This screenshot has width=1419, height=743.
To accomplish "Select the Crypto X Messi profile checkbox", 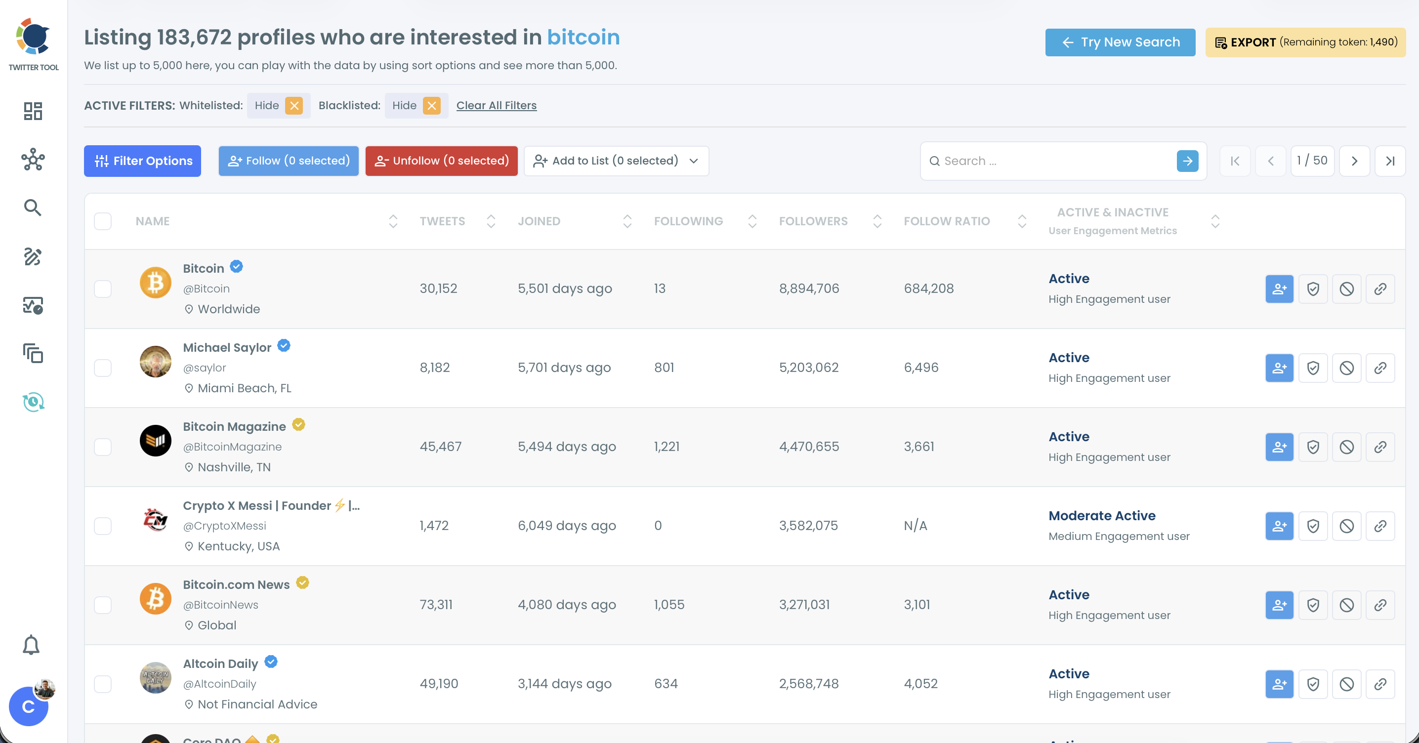I will click(x=102, y=526).
